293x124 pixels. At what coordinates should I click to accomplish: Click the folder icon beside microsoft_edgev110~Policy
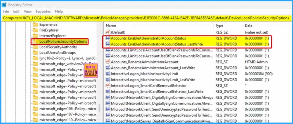click(x=35, y=120)
